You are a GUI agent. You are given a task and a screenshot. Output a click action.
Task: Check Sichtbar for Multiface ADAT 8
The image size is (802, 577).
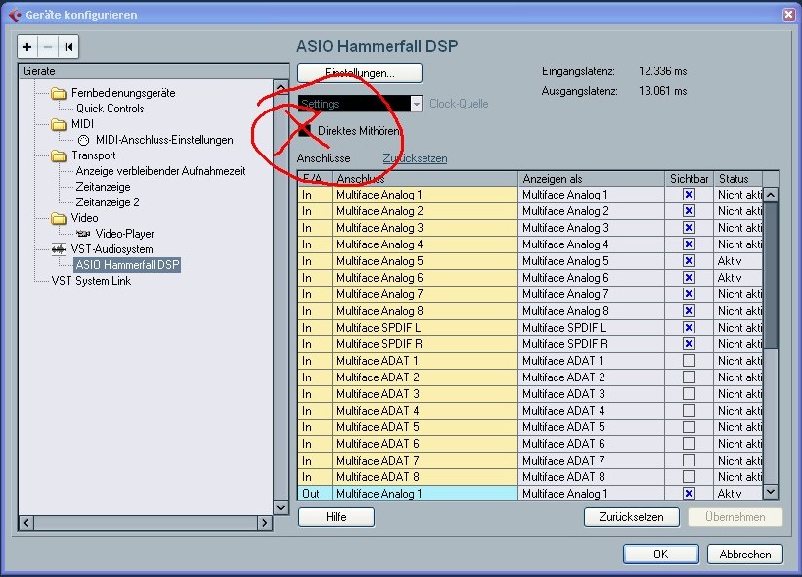pos(689,476)
